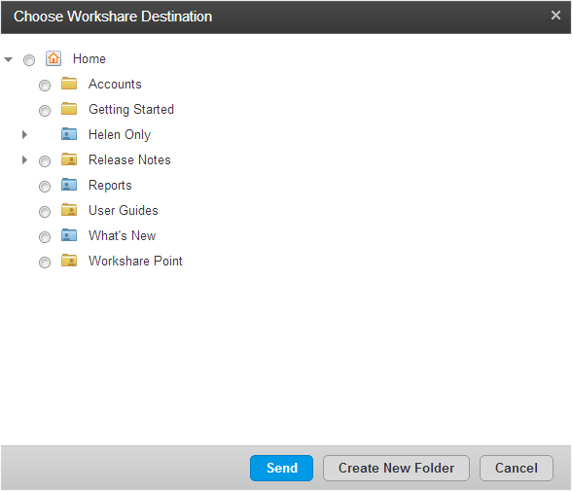Expand the Helen Only folder
Viewport: 572px width, 491px height.
pyautogui.click(x=24, y=134)
